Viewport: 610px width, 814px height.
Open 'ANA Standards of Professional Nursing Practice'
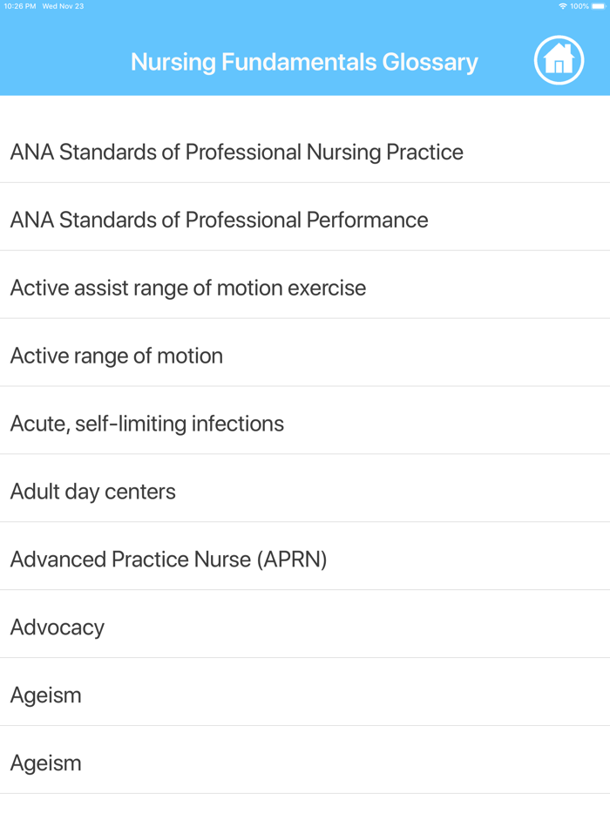[236, 152]
